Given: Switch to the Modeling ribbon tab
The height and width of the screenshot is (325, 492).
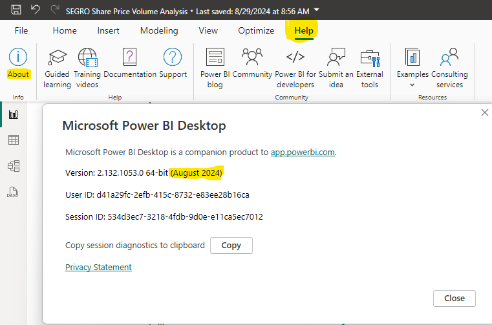Looking at the screenshot, I should point(159,30).
